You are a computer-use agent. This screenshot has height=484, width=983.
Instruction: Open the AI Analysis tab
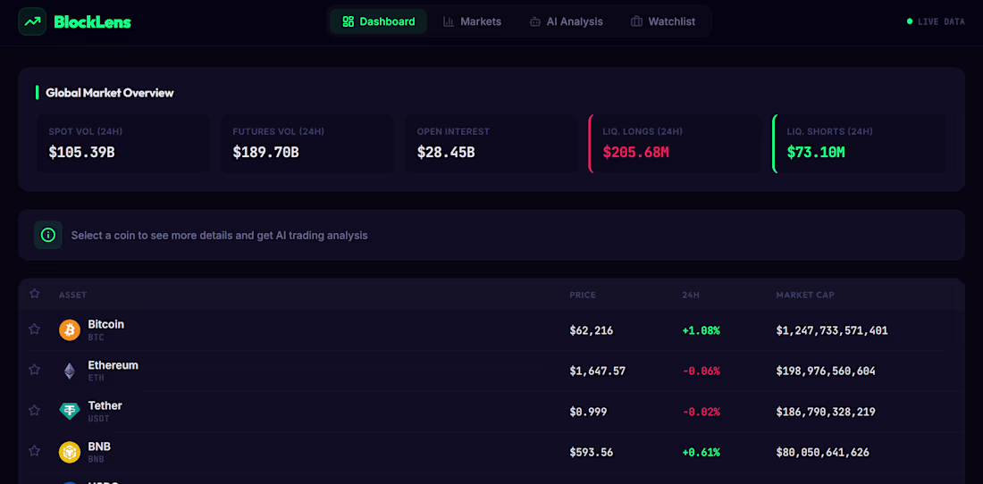tap(566, 21)
